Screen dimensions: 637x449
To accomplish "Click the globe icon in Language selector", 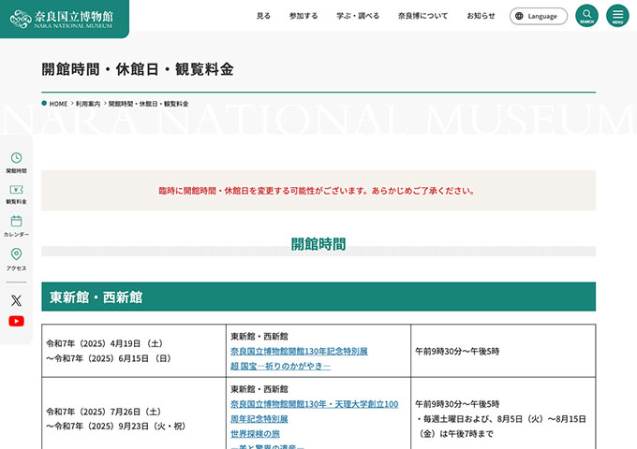I will click(x=519, y=16).
